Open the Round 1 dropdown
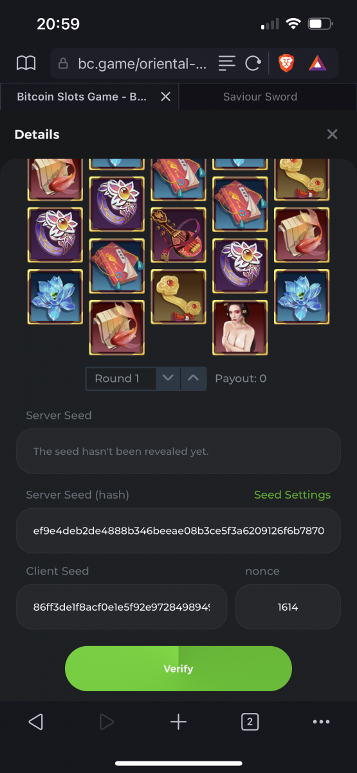The width and height of the screenshot is (357, 773). tap(121, 379)
